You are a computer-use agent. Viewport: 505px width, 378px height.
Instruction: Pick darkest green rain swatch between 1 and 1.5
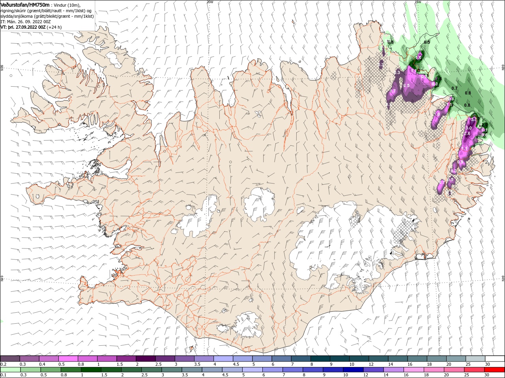coord(91,370)
